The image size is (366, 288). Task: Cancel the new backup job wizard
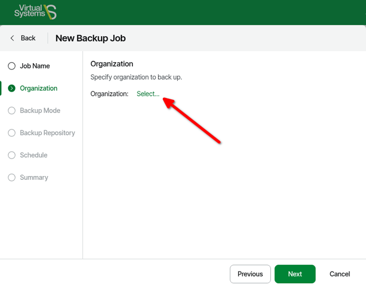[339, 274]
